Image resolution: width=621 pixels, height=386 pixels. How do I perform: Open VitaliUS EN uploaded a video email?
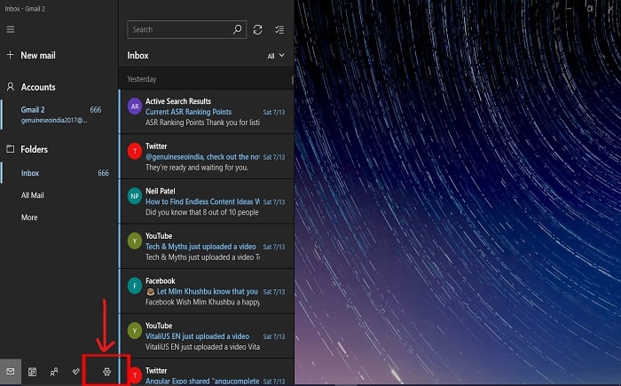coord(207,335)
